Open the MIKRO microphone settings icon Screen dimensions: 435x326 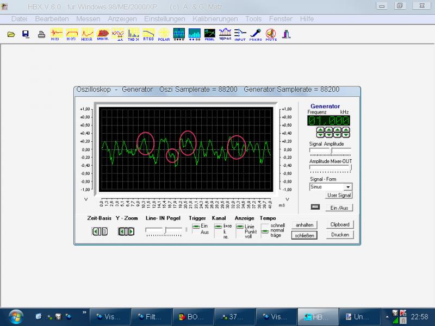tap(256, 34)
